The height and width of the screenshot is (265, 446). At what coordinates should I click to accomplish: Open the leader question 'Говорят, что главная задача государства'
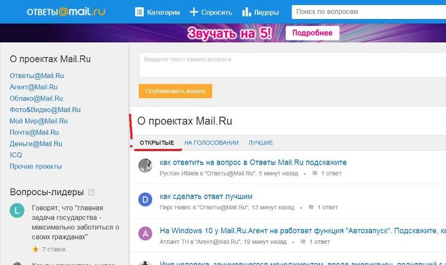pyautogui.click(x=75, y=222)
